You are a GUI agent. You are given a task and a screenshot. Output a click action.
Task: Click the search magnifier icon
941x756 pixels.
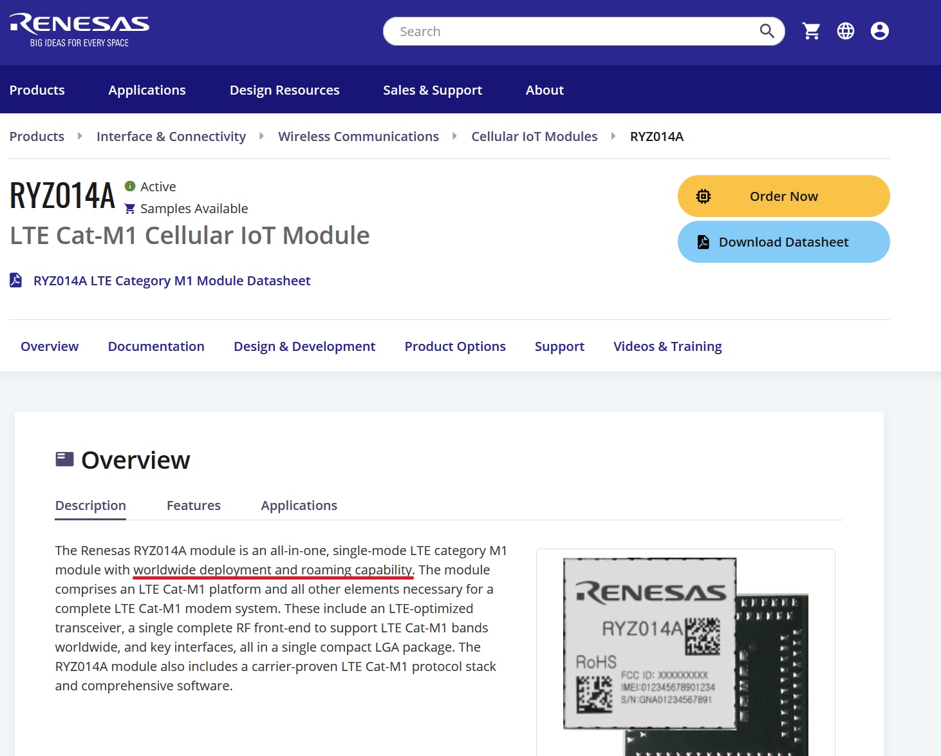(x=767, y=31)
